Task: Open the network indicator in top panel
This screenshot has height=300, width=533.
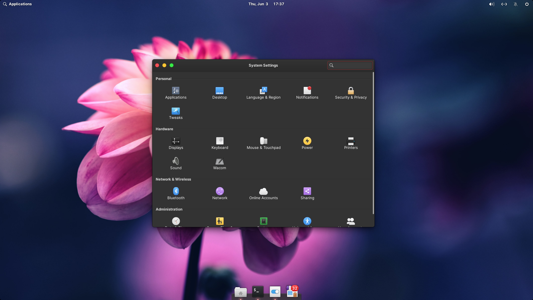Action: pyautogui.click(x=504, y=4)
